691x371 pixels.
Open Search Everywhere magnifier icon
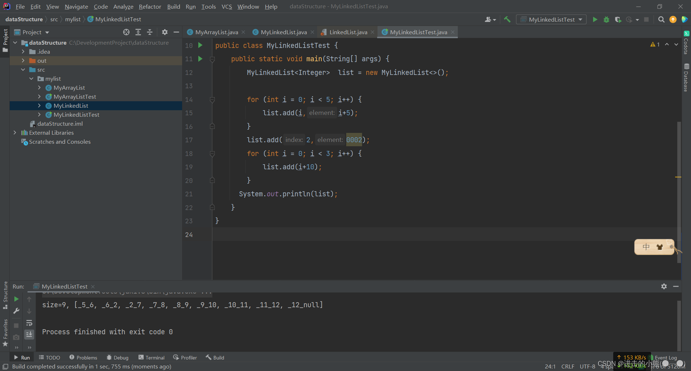[661, 19]
